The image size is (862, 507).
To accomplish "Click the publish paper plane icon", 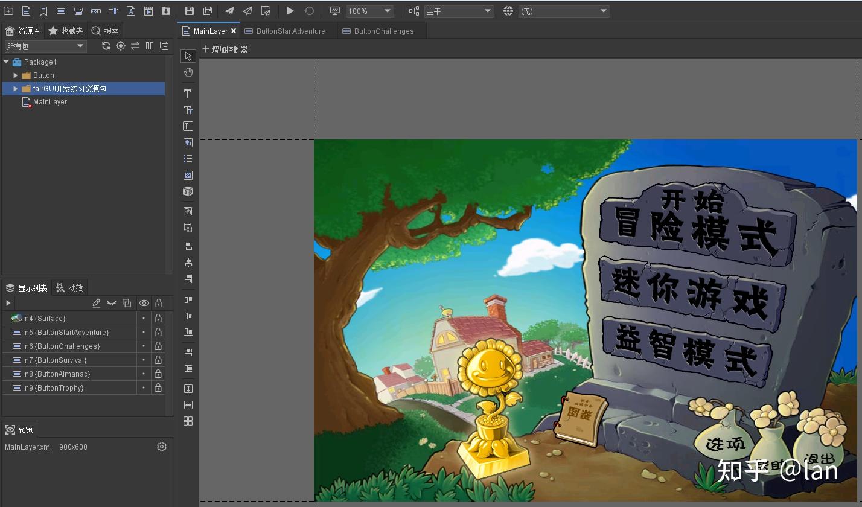I will tap(229, 11).
